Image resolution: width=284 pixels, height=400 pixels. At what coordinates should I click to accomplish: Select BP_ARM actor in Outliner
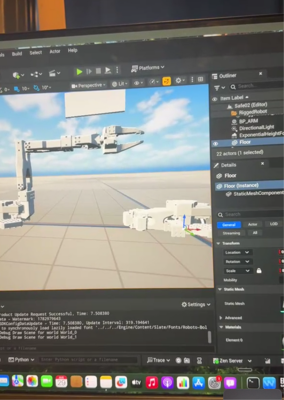(248, 121)
